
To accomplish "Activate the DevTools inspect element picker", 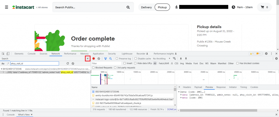I will point(3,54).
